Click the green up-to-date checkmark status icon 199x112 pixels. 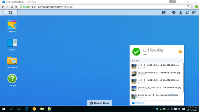coord(136,52)
